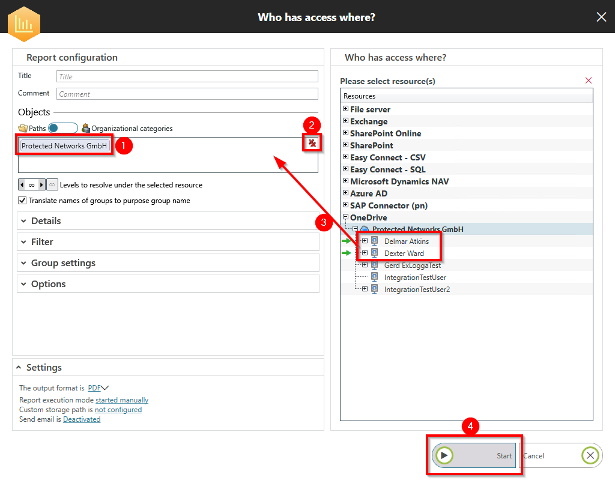Click the Deactivated email link

click(82, 419)
